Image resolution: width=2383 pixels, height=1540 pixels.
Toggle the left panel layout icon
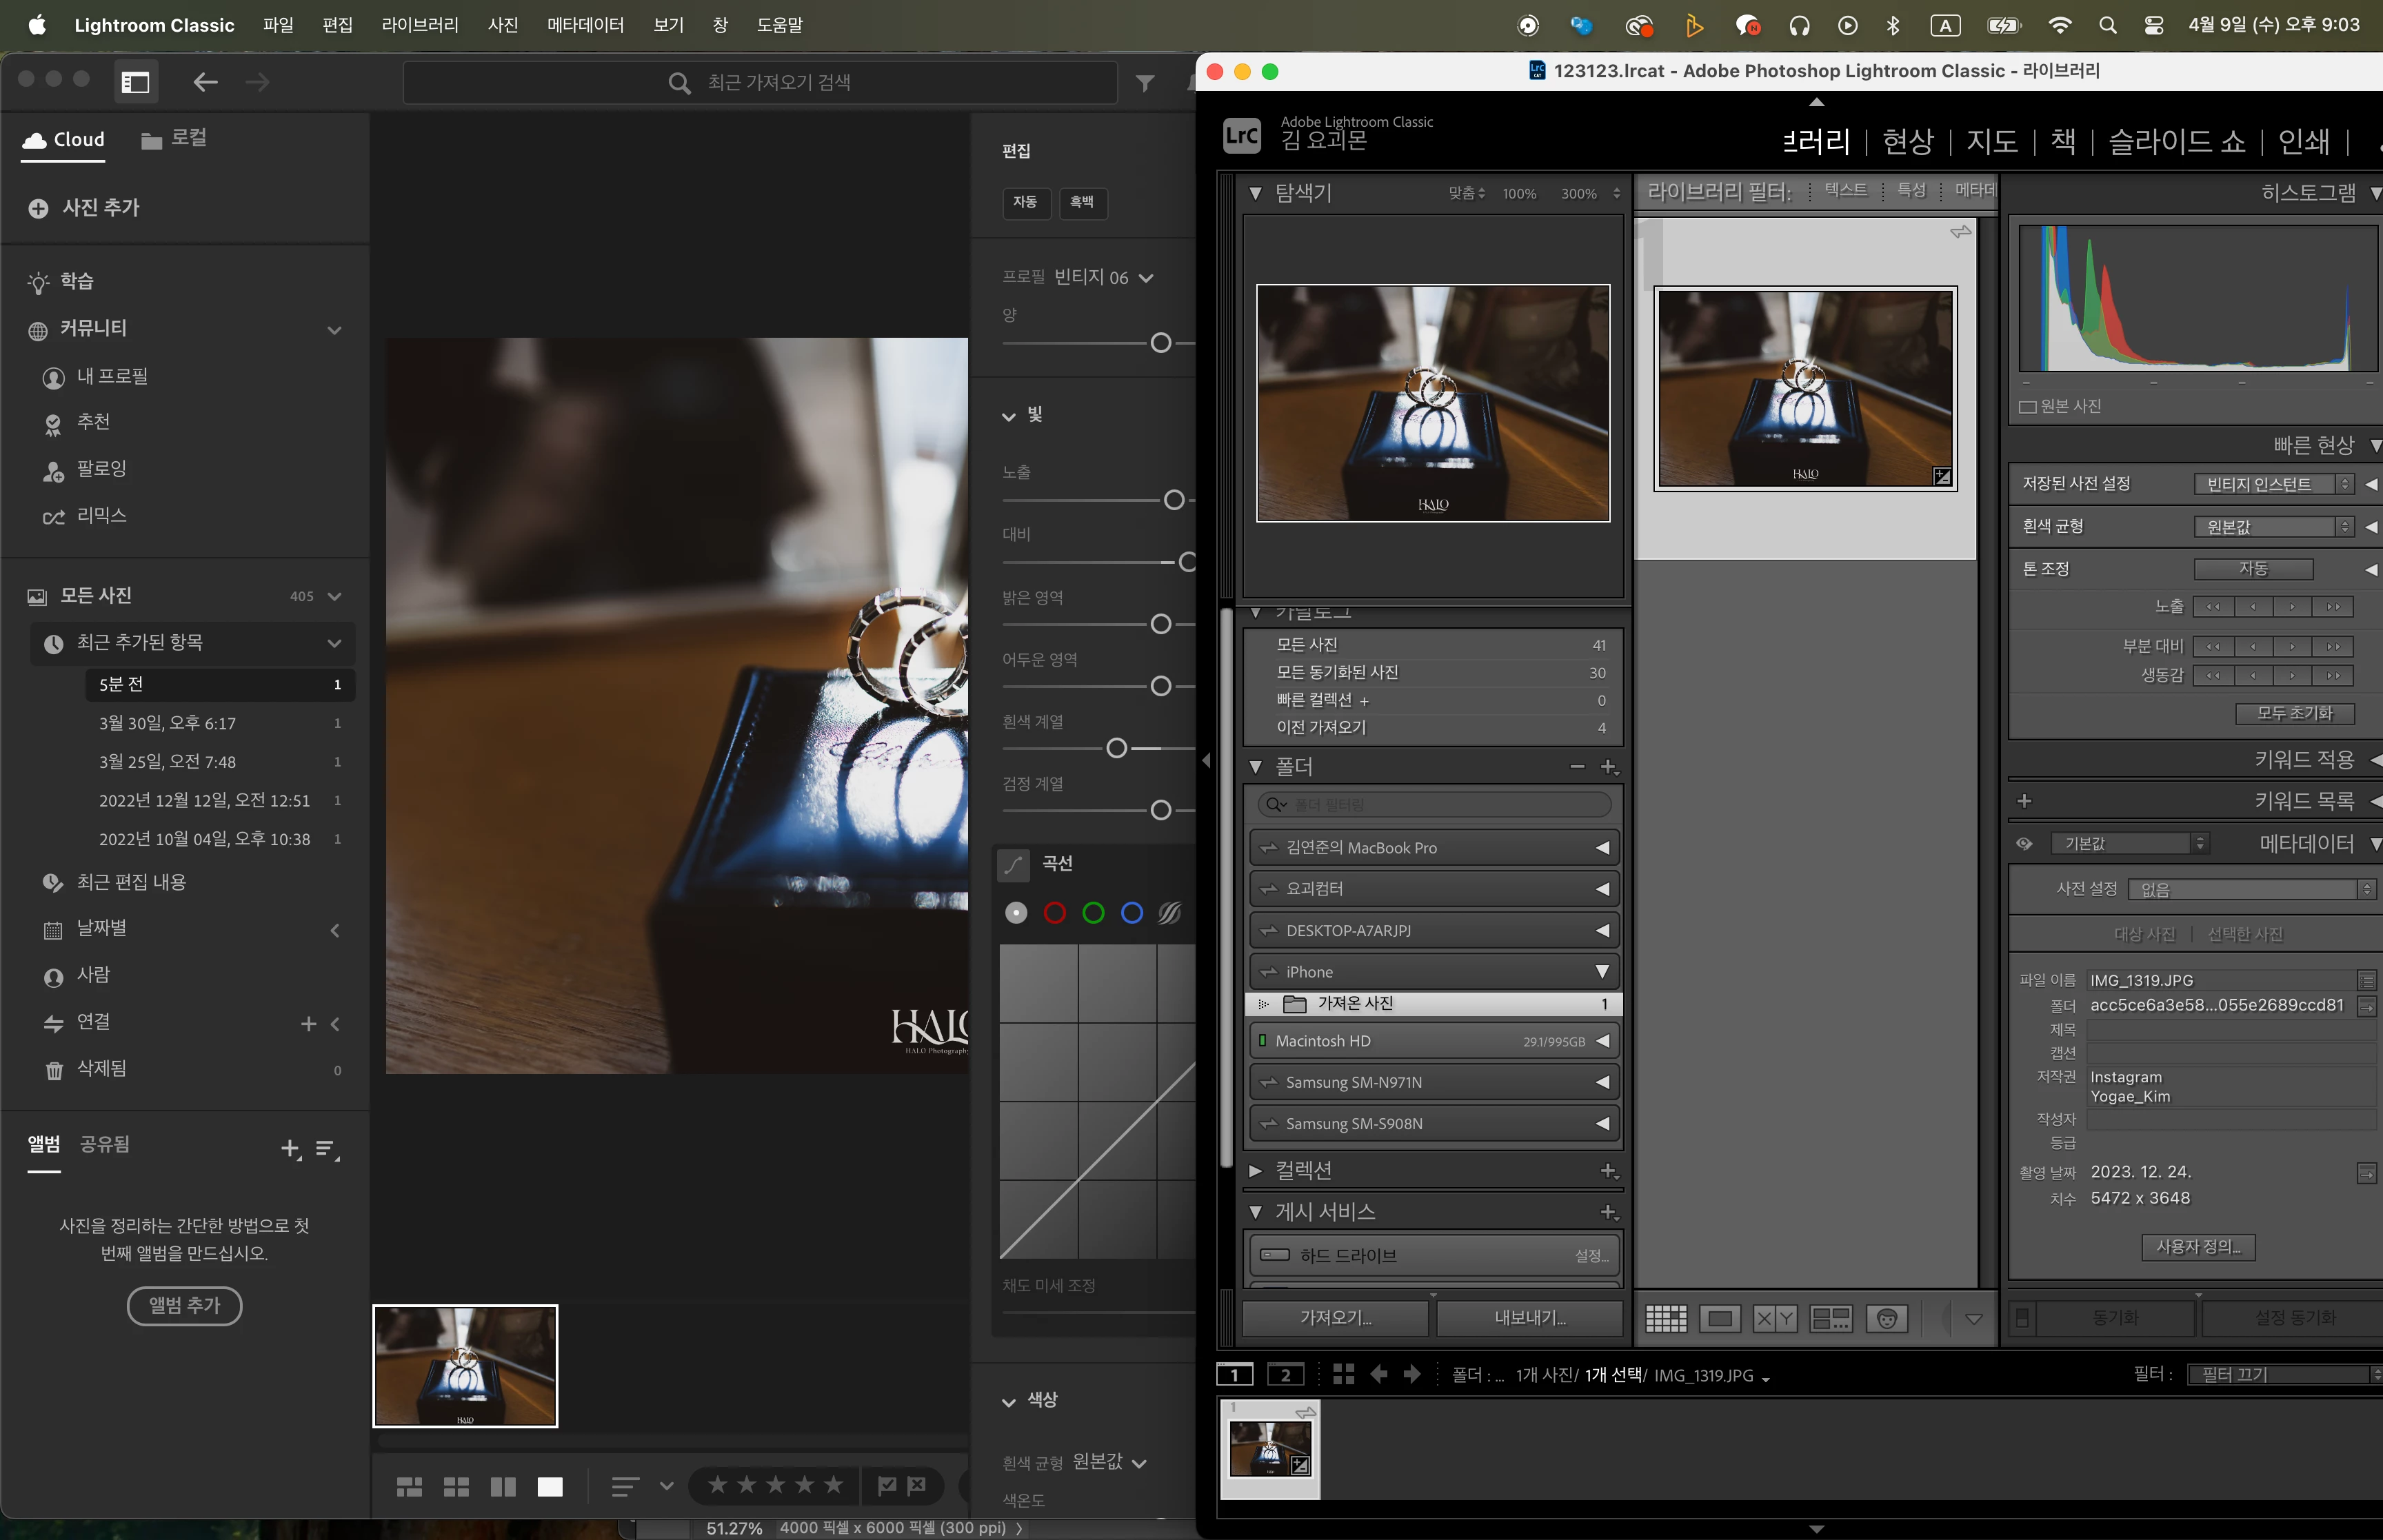coord(135,82)
